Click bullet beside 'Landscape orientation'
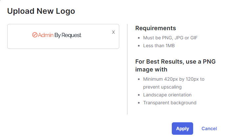 pos(139,95)
